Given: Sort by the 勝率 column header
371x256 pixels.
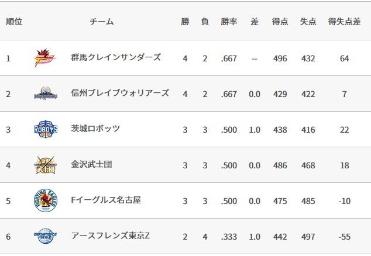Looking at the screenshot, I should pos(229,22).
